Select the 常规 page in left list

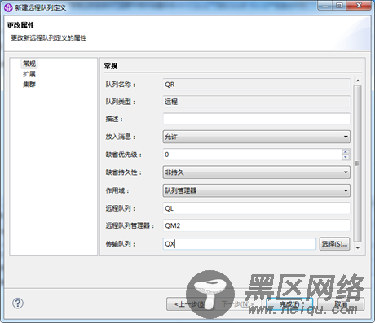tap(29, 63)
